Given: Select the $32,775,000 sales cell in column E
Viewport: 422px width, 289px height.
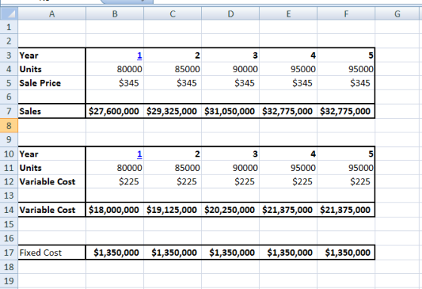Looking at the screenshot, I should click(289, 111).
